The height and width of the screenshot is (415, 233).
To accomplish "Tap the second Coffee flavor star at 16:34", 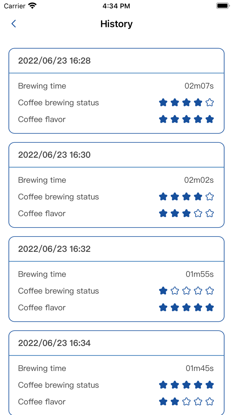I will point(175,402).
